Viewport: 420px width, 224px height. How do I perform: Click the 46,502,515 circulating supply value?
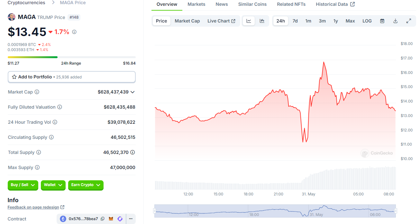click(x=123, y=137)
